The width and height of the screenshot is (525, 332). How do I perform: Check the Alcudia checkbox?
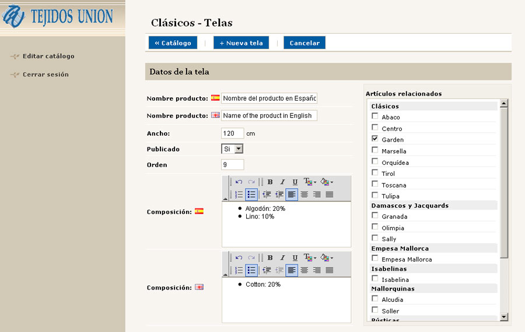pos(375,298)
